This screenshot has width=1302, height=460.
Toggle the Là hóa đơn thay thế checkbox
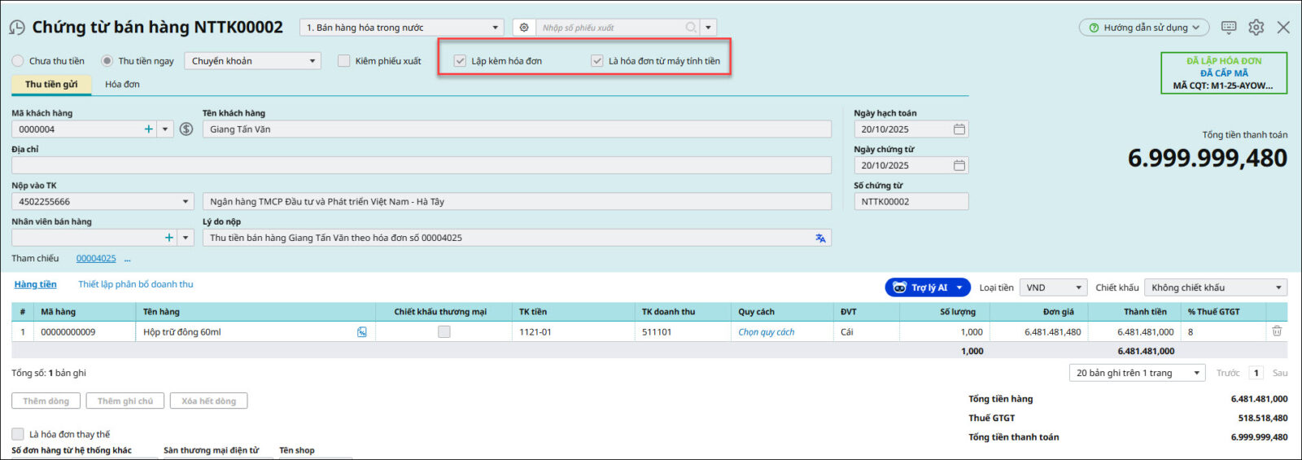point(18,434)
